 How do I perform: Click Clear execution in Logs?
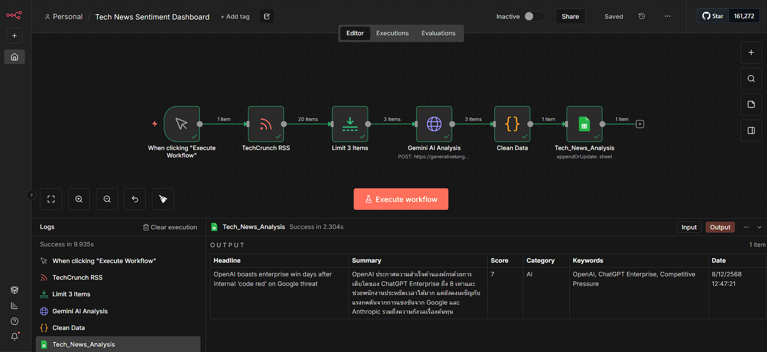[x=170, y=227]
